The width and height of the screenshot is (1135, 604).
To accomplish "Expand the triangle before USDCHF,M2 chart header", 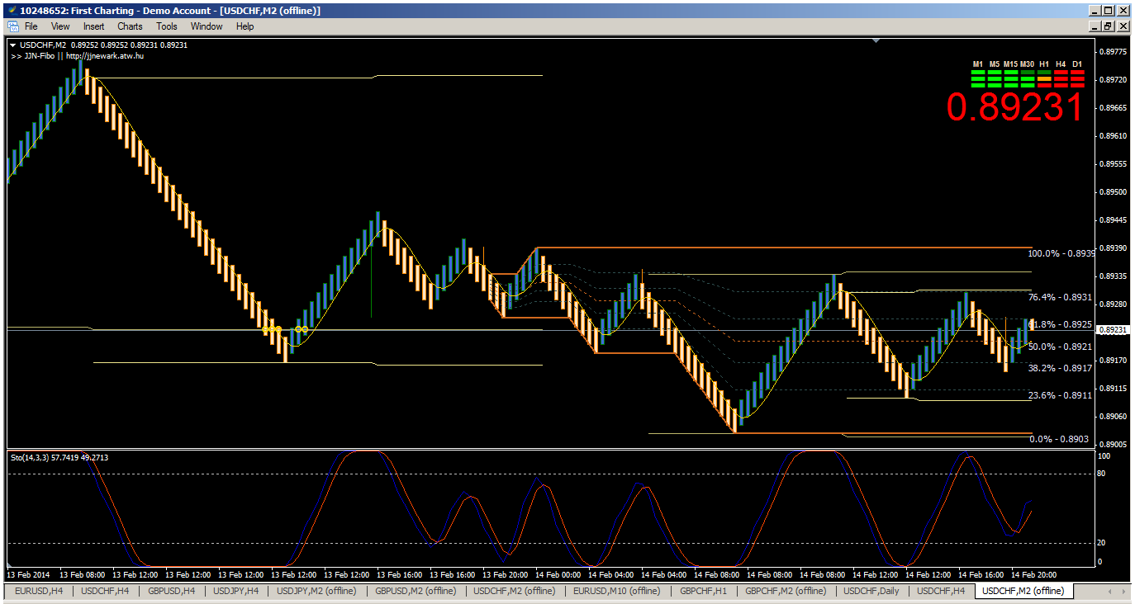I will pos(12,45).
